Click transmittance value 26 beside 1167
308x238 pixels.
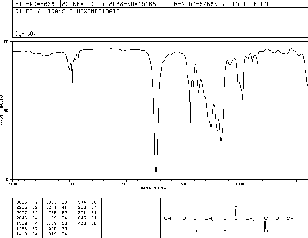(65, 223)
